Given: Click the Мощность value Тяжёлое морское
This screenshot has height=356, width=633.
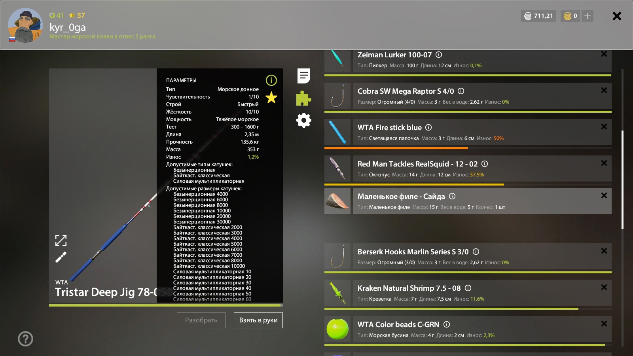Looking at the screenshot, I should 237,119.
